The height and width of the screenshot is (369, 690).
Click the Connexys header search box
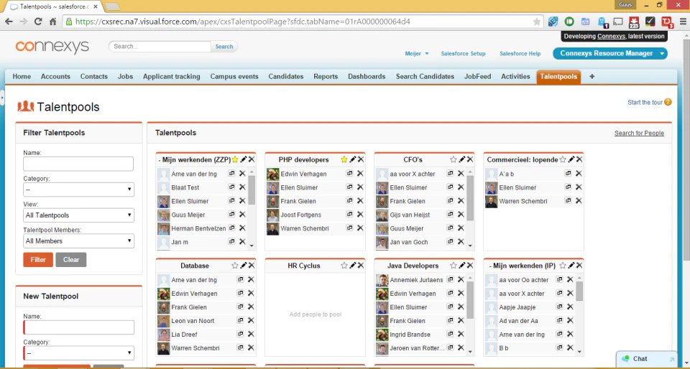[160, 47]
